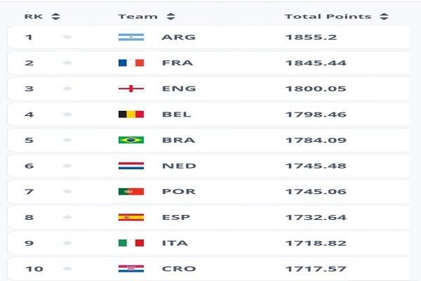Click the Team header label
This screenshot has height=281, width=421.
[x=138, y=16]
